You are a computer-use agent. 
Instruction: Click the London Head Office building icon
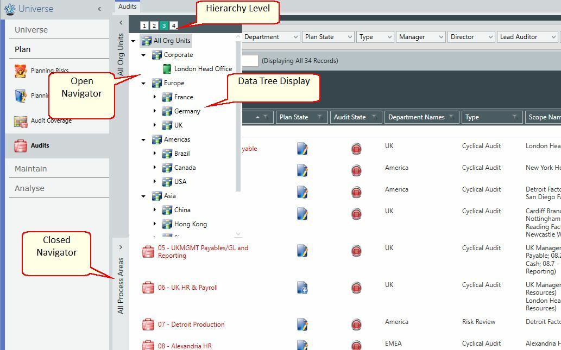(x=167, y=68)
